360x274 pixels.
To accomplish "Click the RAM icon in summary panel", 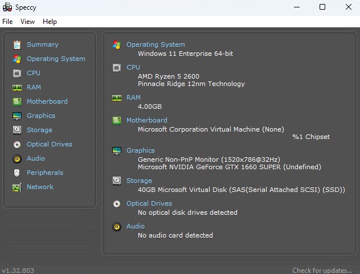I will (117, 98).
